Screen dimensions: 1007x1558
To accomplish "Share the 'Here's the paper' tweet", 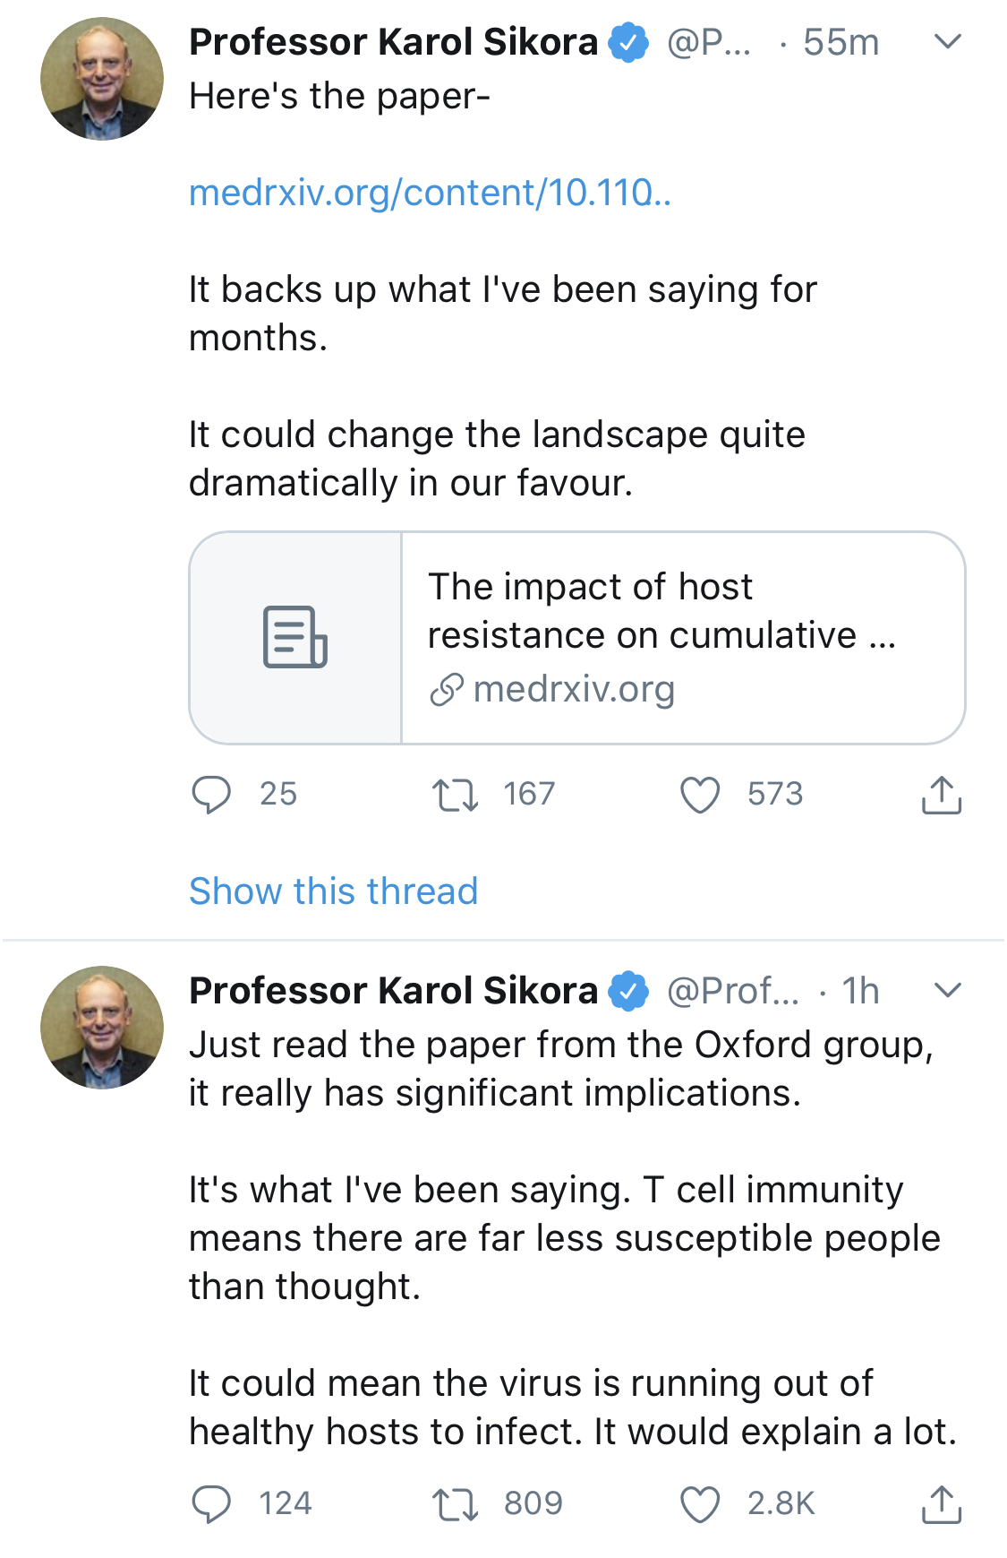I will [941, 795].
